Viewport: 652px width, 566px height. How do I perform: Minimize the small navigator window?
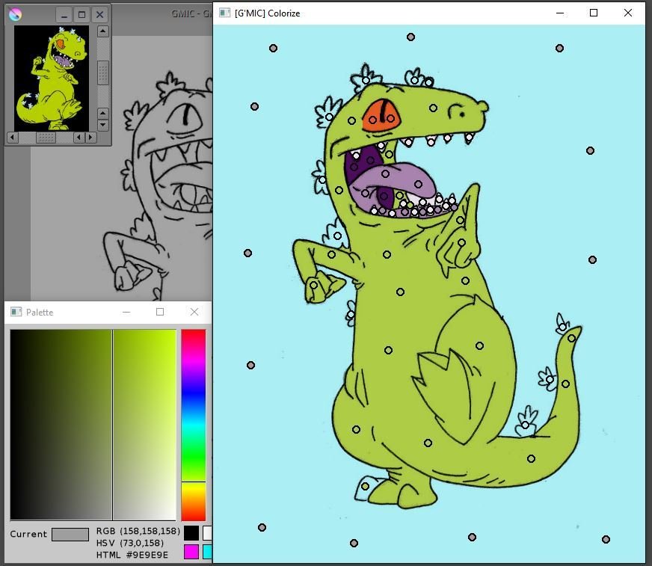[x=64, y=15]
